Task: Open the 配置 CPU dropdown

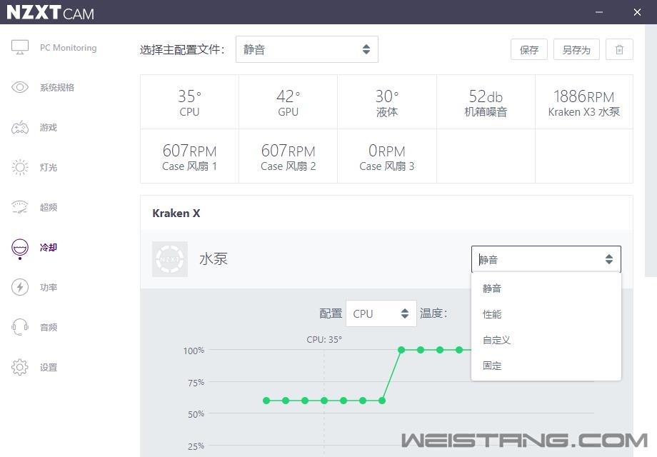Action: [x=381, y=313]
